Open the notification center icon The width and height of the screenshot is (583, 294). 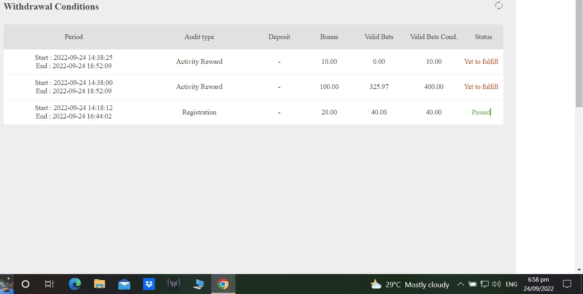point(567,284)
